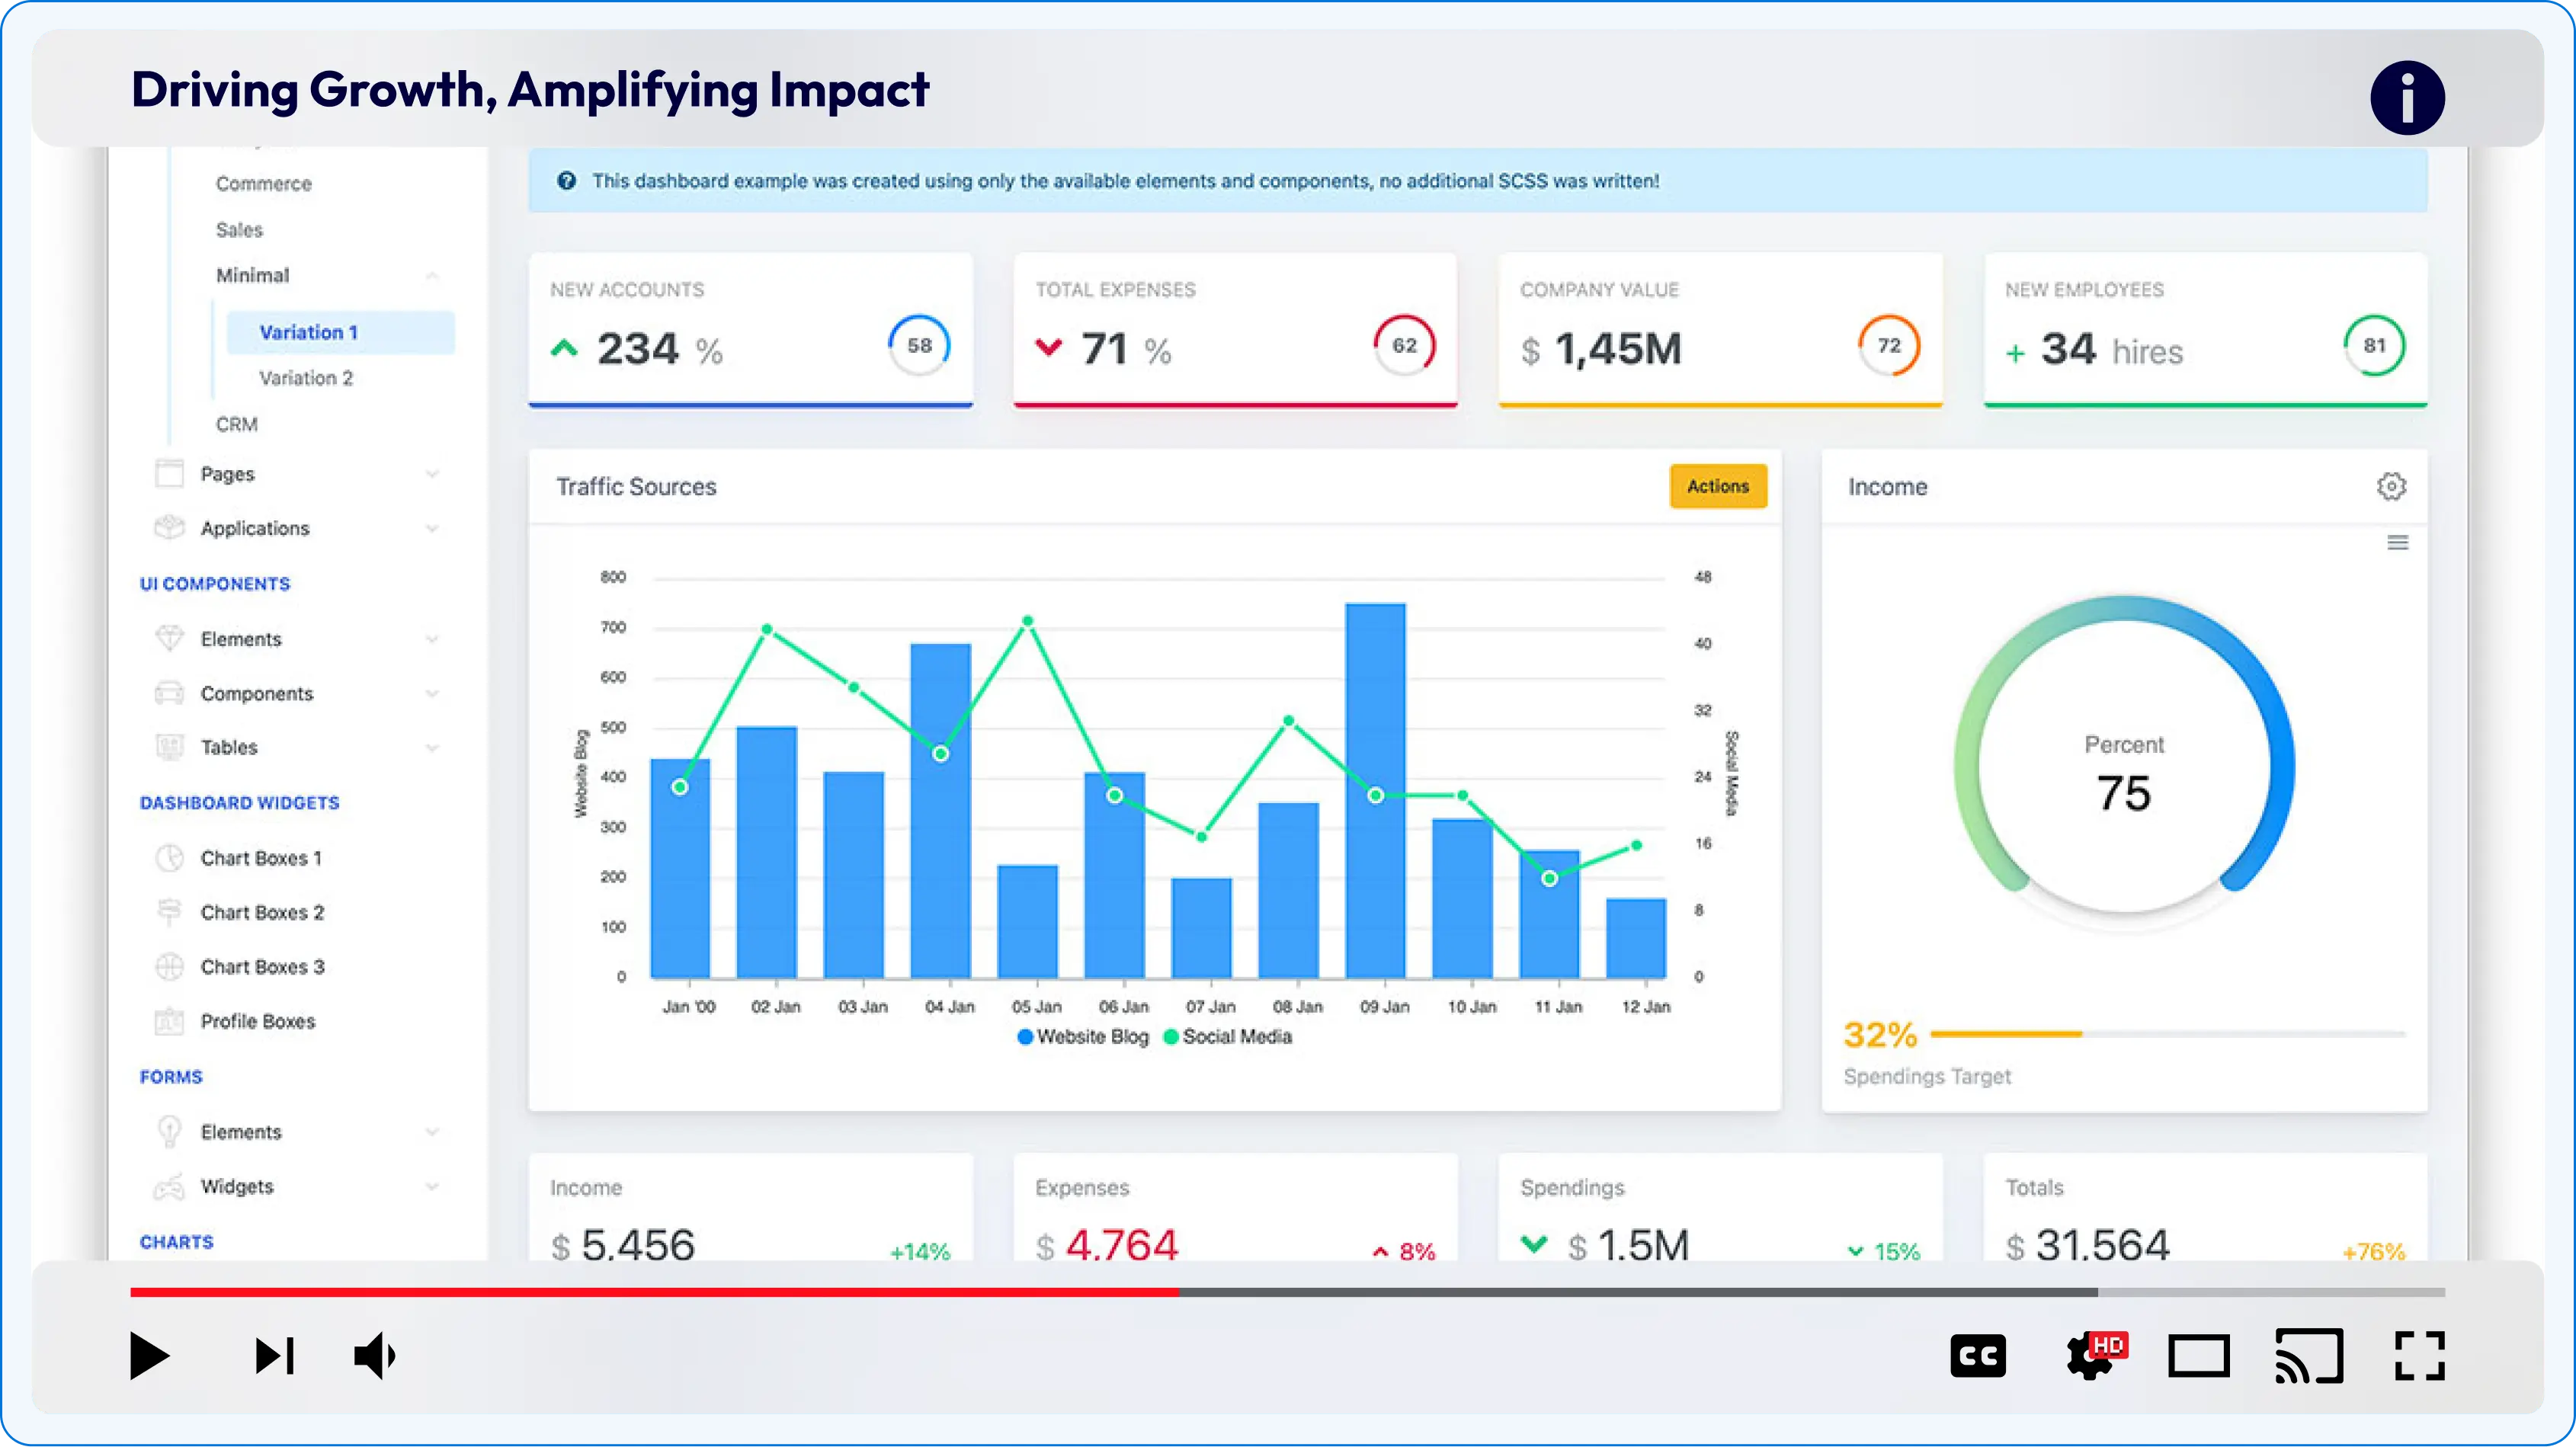Click the Pages menu icon
Viewport: 2576px width, 1447px height.
[x=170, y=473]
